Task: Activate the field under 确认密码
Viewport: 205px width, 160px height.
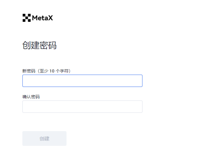Action: click(82, 107)
